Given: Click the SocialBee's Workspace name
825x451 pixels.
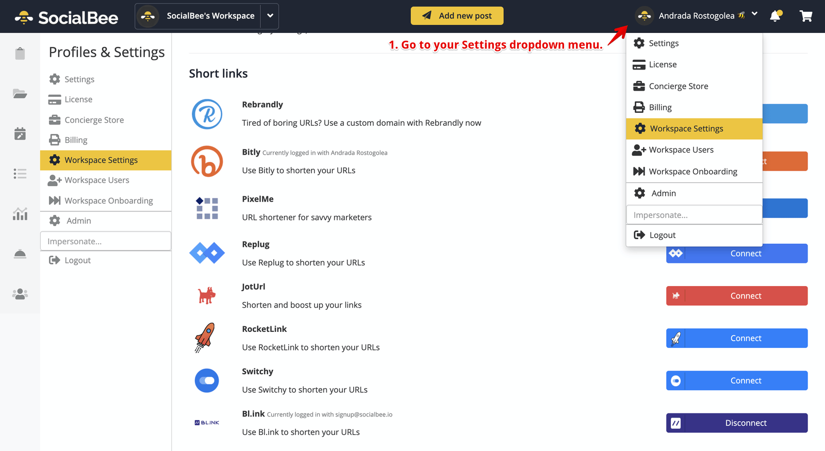Looking at the screenshot, I should [210, 16].
